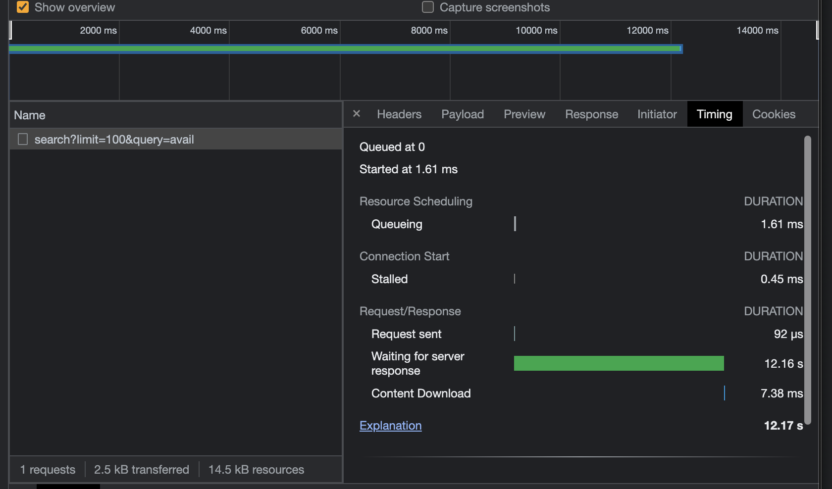Click the 1 requests status bar text
This screenshot has height=489, width=832.
[47, 469]
